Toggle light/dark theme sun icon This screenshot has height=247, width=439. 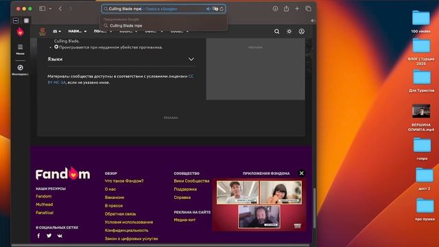click(289, 32)
